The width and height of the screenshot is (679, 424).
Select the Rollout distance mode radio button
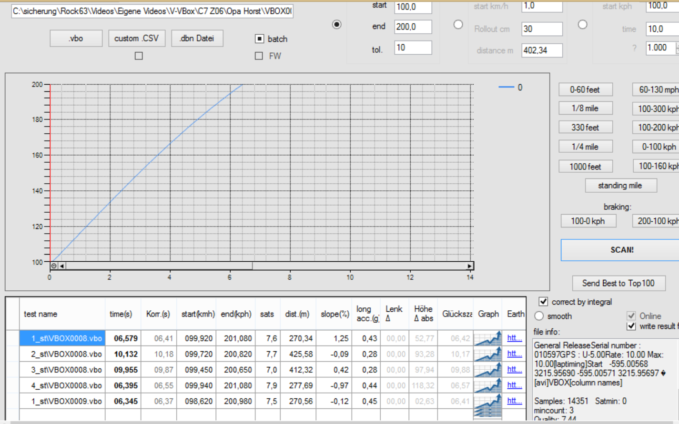tap(458, 25)
